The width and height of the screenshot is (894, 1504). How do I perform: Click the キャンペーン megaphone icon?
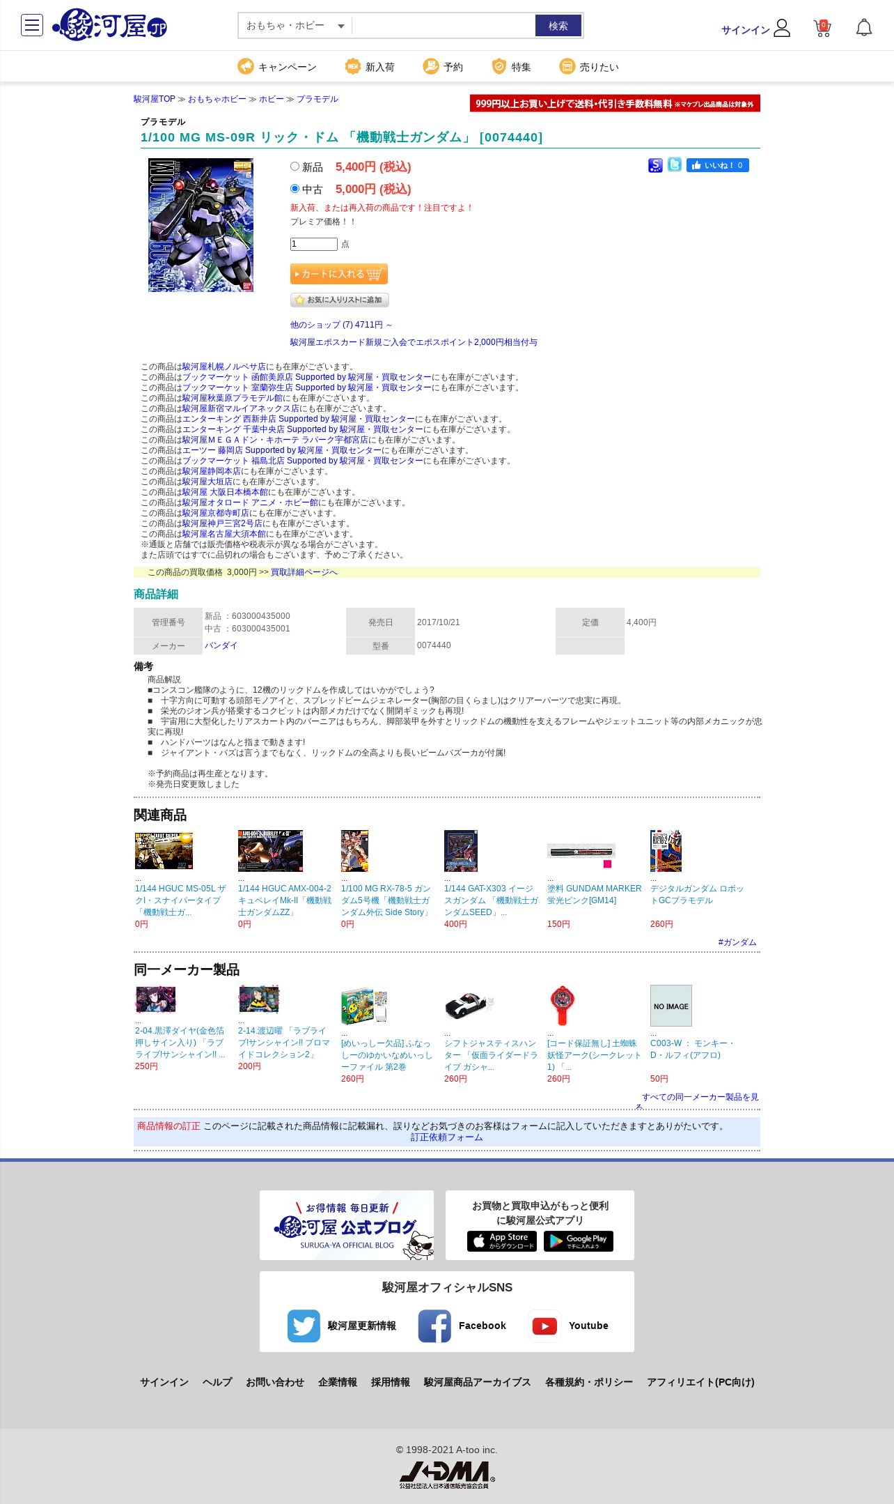tap(246, 66)
